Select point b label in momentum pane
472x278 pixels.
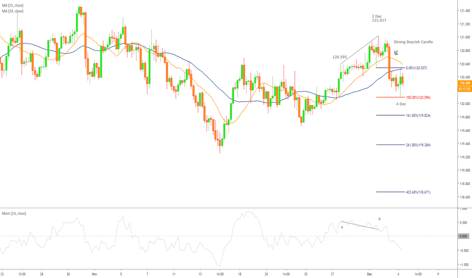click(x=379, y=219)
